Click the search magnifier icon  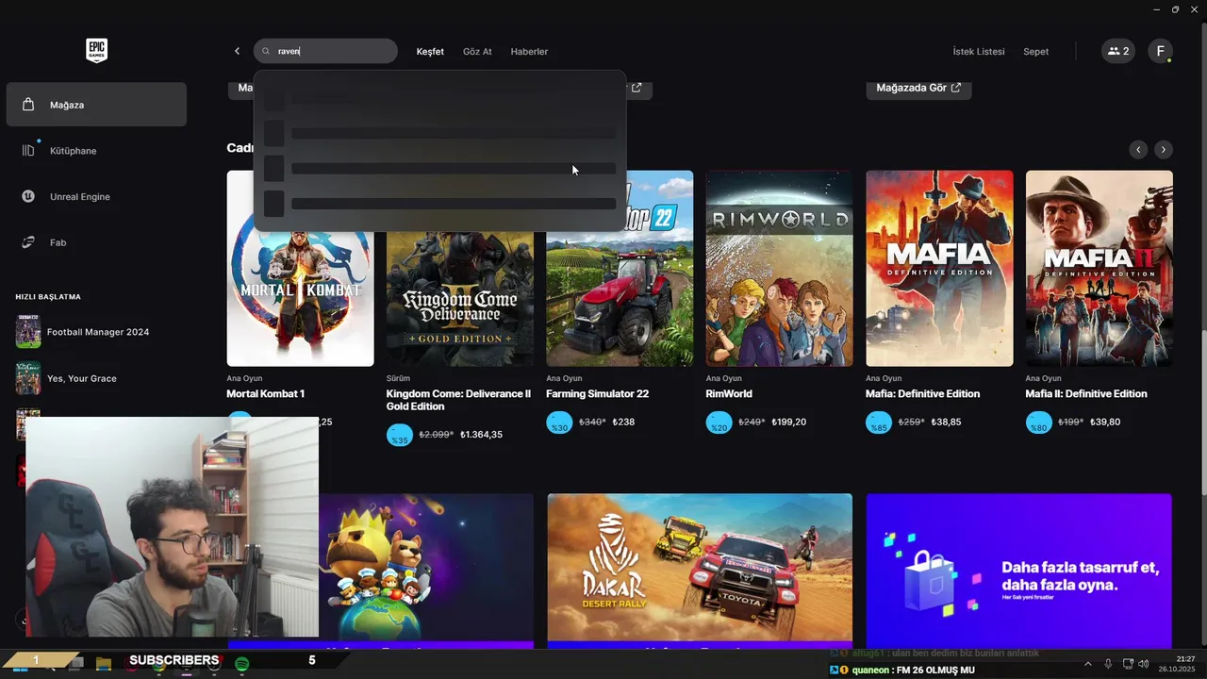266,52
